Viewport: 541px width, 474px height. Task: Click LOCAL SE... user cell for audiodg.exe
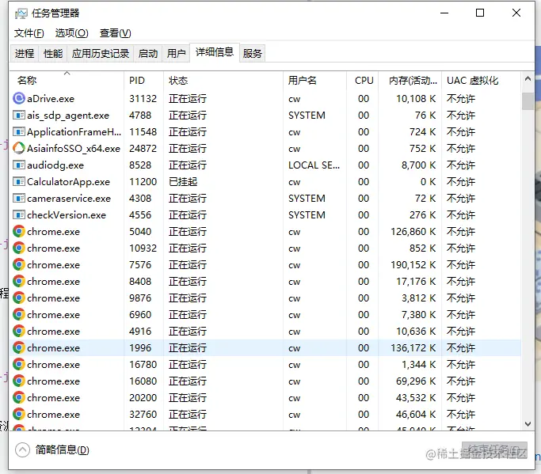point(314,165)
